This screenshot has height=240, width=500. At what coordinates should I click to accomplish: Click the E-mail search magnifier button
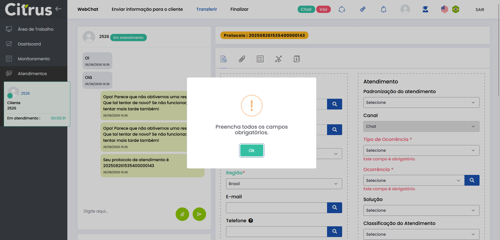334,207
